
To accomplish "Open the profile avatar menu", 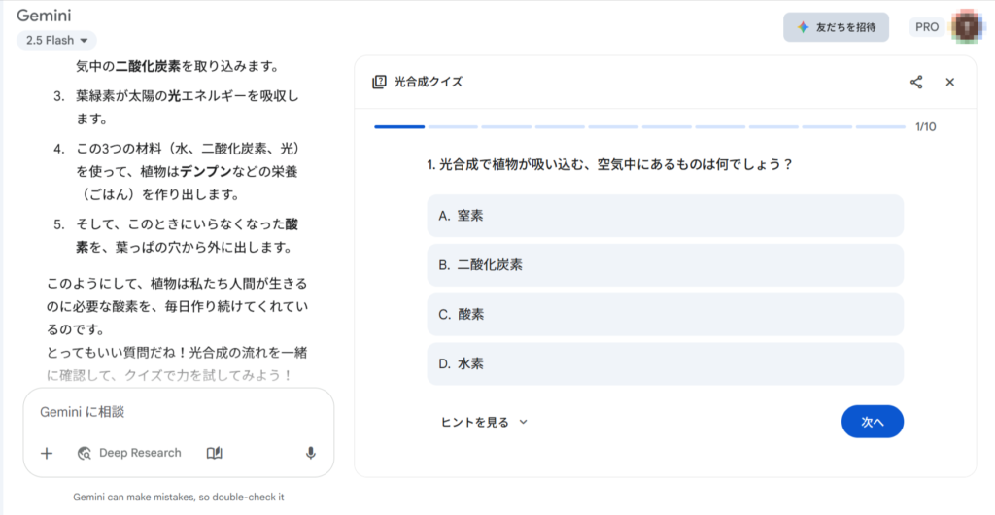I will pyautogui.click(x=965, y=27).
